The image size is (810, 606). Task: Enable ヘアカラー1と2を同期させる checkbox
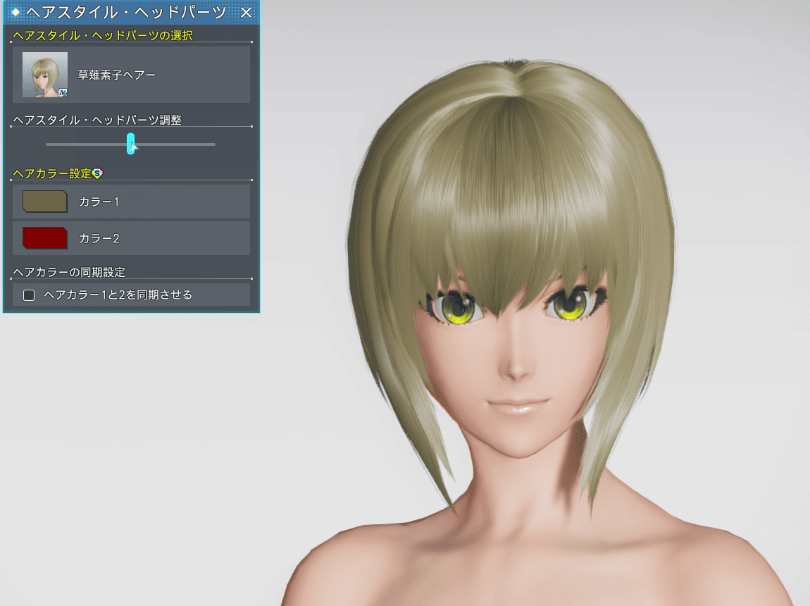[x=29, y=295]
